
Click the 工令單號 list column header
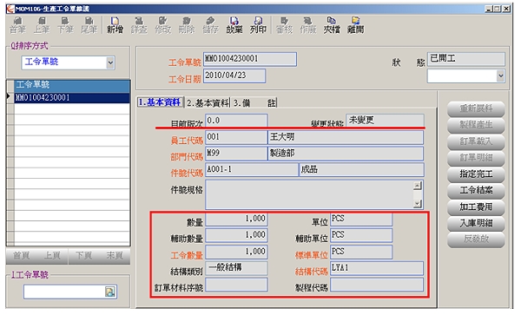click(x=72, y=85)
